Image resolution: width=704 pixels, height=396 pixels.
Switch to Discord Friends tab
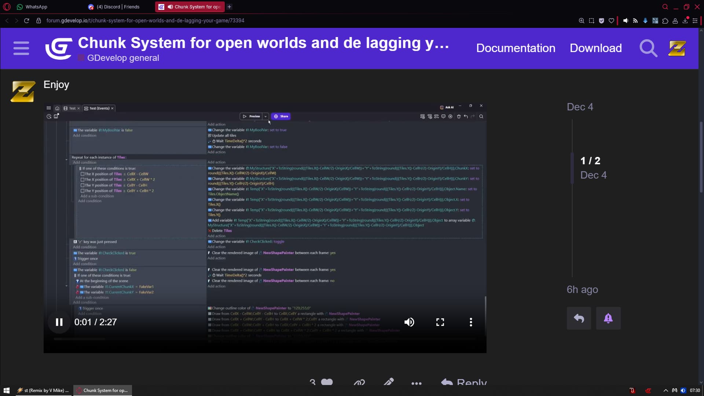(x=117, y=7)
